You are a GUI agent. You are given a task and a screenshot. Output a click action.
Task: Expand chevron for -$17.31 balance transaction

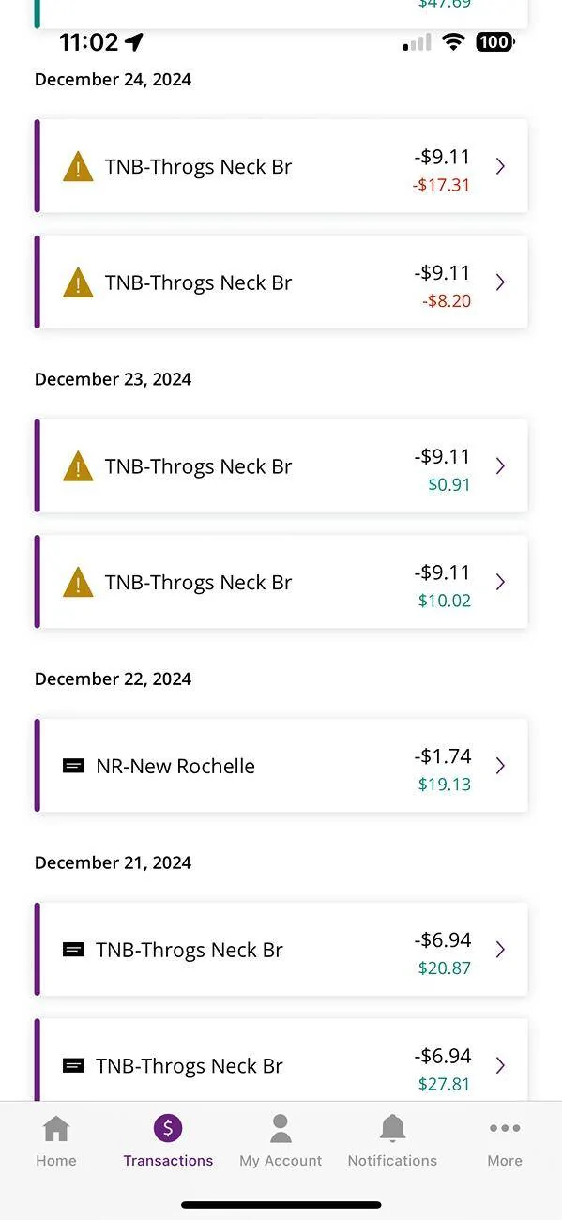[500, 166]
